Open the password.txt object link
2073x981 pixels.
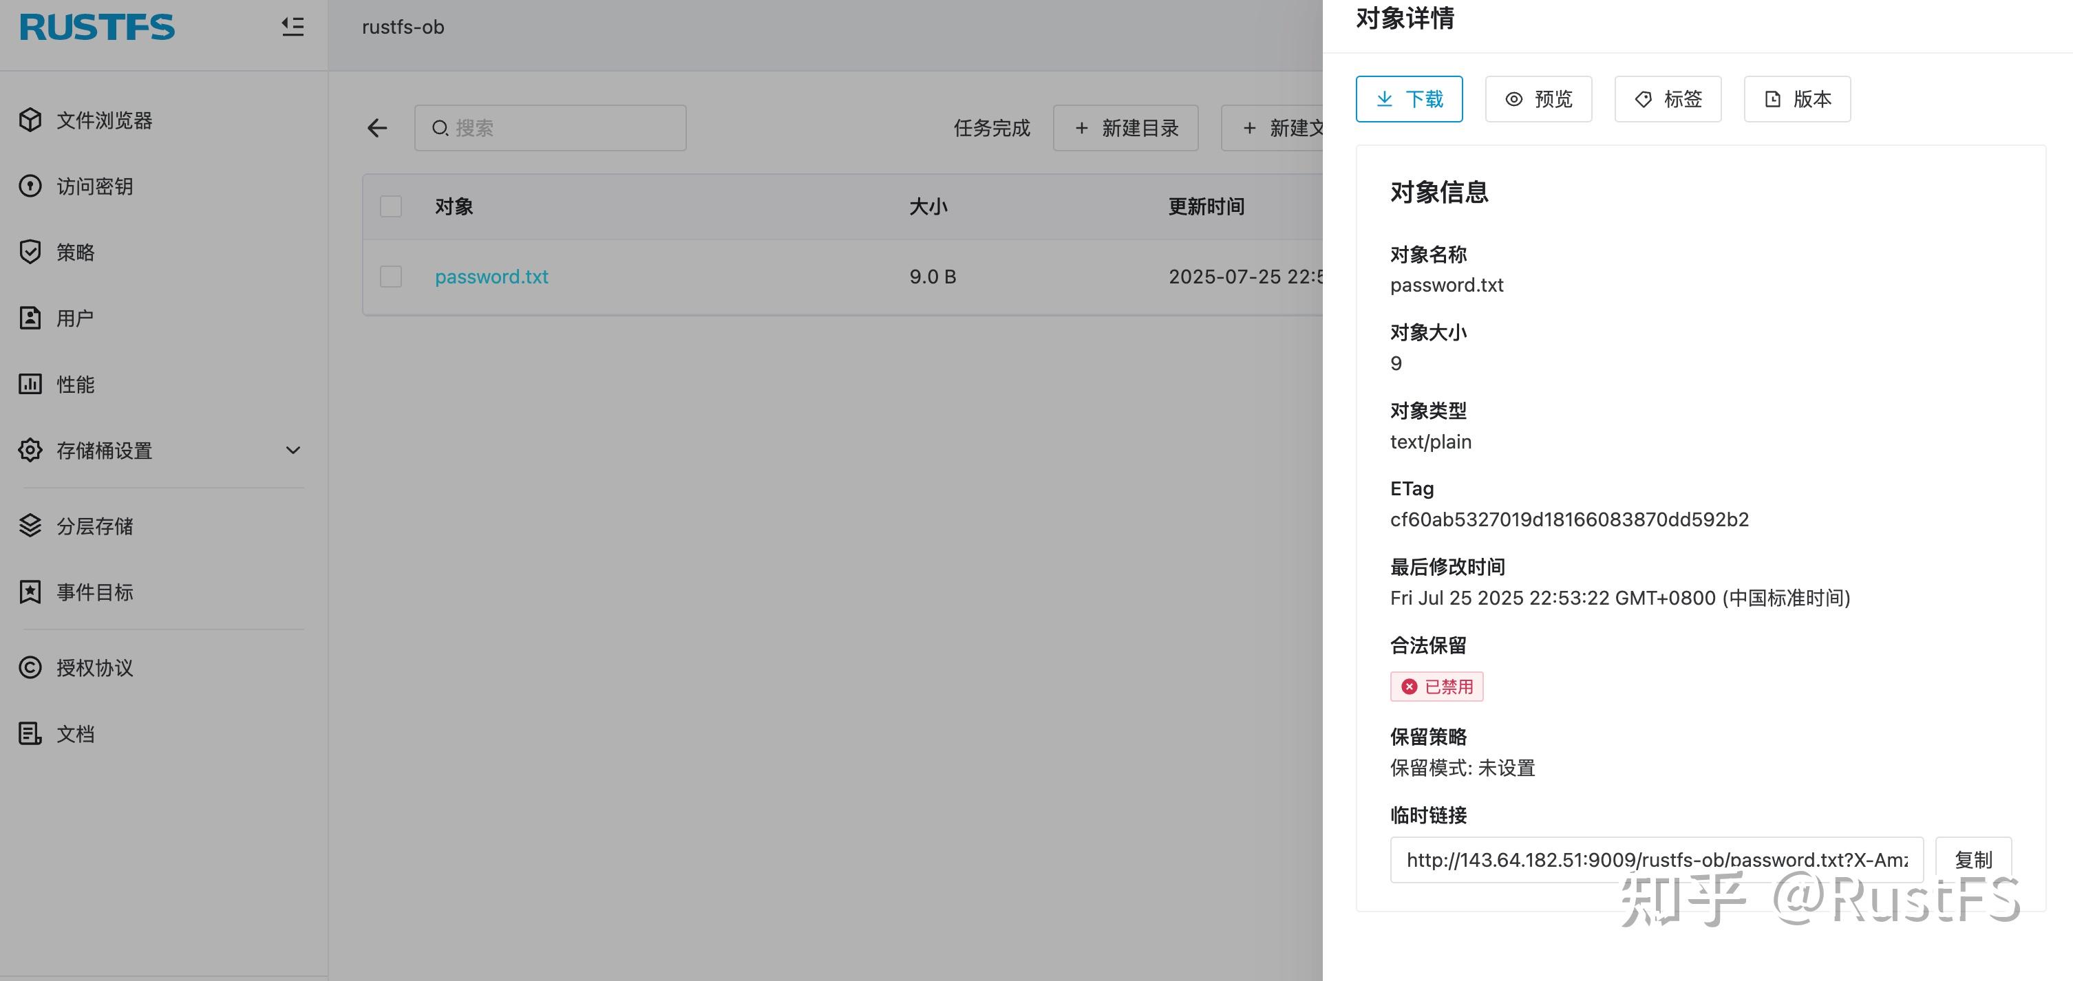(491, 276)
